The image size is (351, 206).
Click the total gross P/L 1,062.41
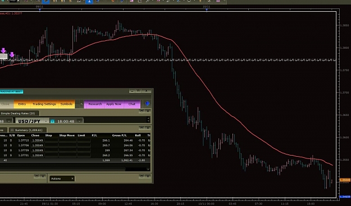click(x=127, y=160)
